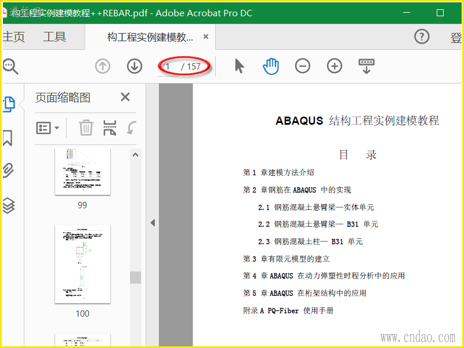Select the arrow selection tool

click(240, 66)
